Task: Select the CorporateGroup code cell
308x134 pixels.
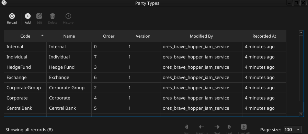Action: 25,88
